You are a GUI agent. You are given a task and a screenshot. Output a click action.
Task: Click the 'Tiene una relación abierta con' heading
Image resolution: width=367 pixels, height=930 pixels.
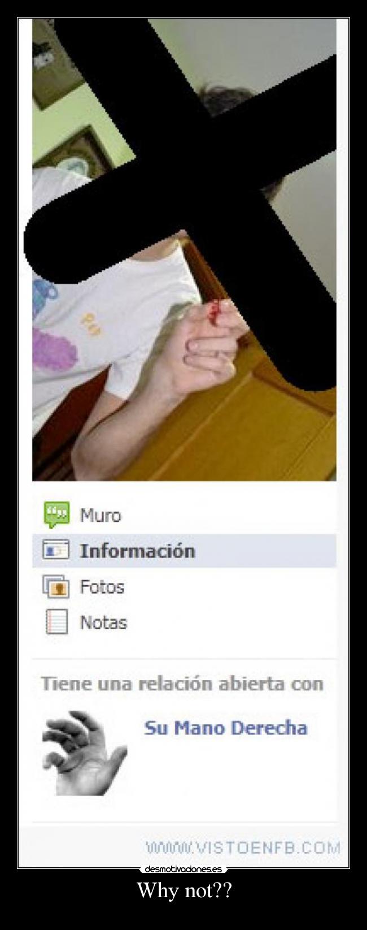pyautogui.click(x=182, y=684)
